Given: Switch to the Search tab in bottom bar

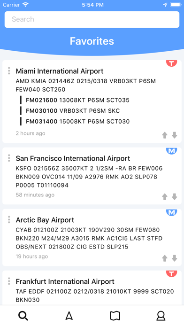Looking at the screenshot, I should tap(23, 316).
